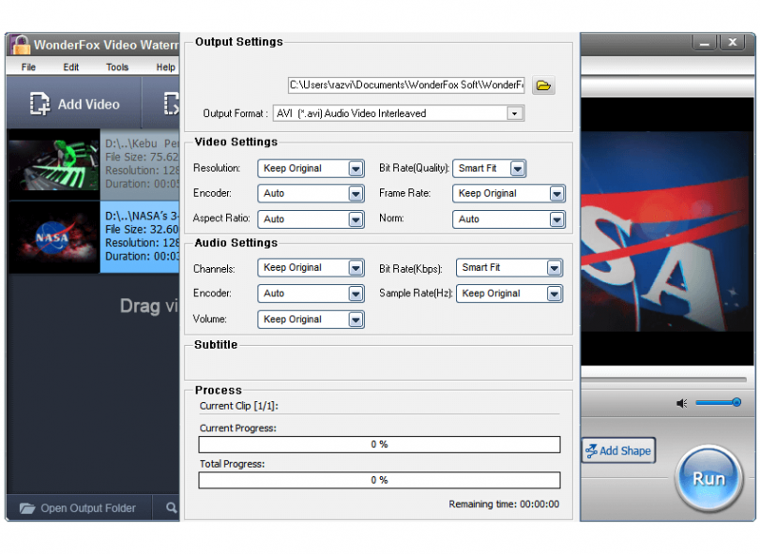Click the Add Shape icon button
Screen dimensions: 760x554
618,450
